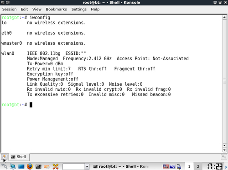Select the Shell session tab

(x=19, y=157)
